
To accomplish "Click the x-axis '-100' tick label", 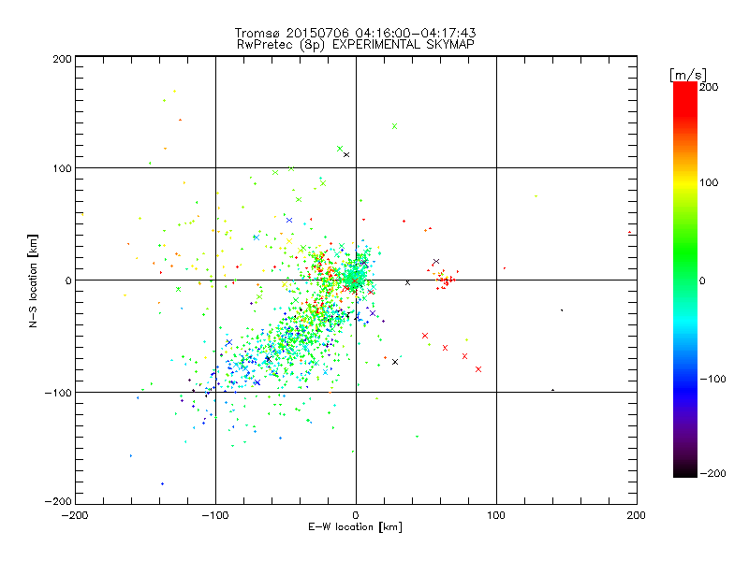I will coord(215,515).
